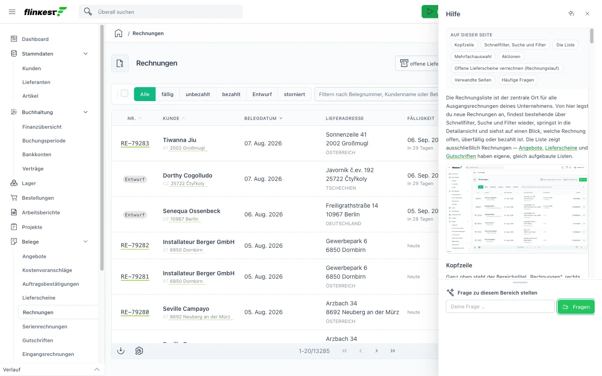Image resolution: width=602 pixels, height=376 pixels.
Task: Click the home breadcrumb icon
Action: click(x=119, y=33)
